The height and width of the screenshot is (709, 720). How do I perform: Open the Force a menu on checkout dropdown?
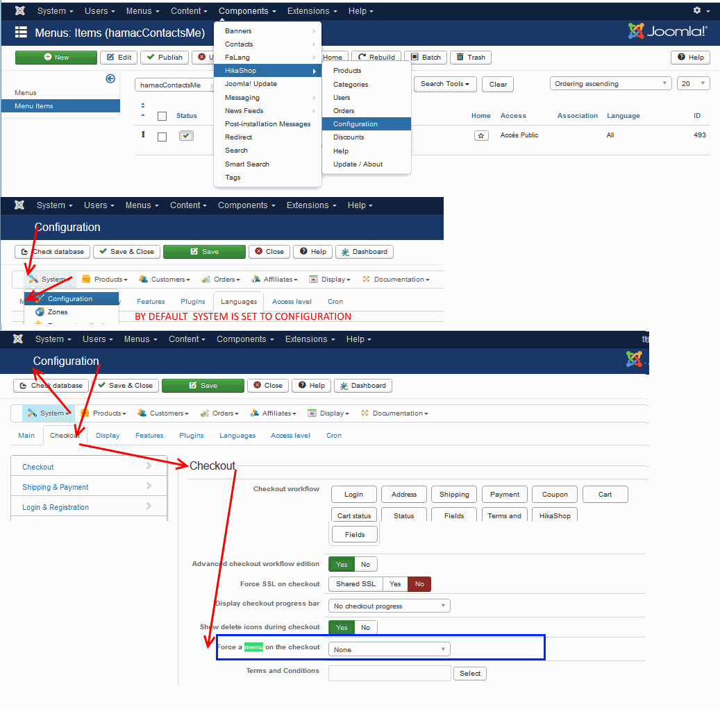click(x=390, y=649)
